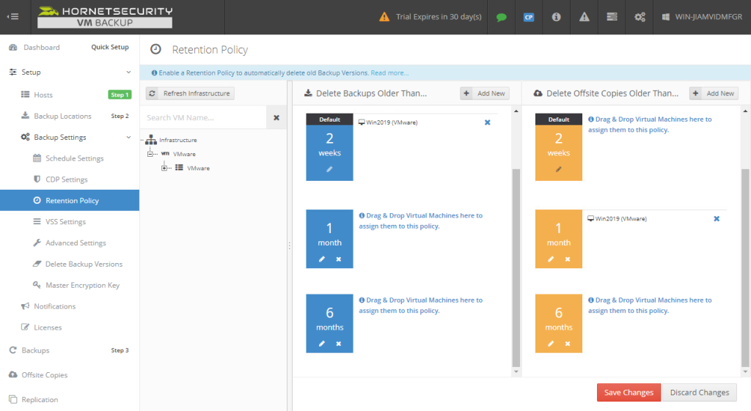Remove Win2019 from 1 month offsite policy
Image resolution: width=751 pixels, height=411 pixels.
point(717,218)
